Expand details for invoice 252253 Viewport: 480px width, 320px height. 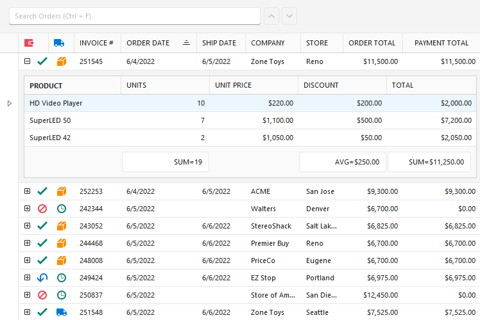[x=27, y=191]
